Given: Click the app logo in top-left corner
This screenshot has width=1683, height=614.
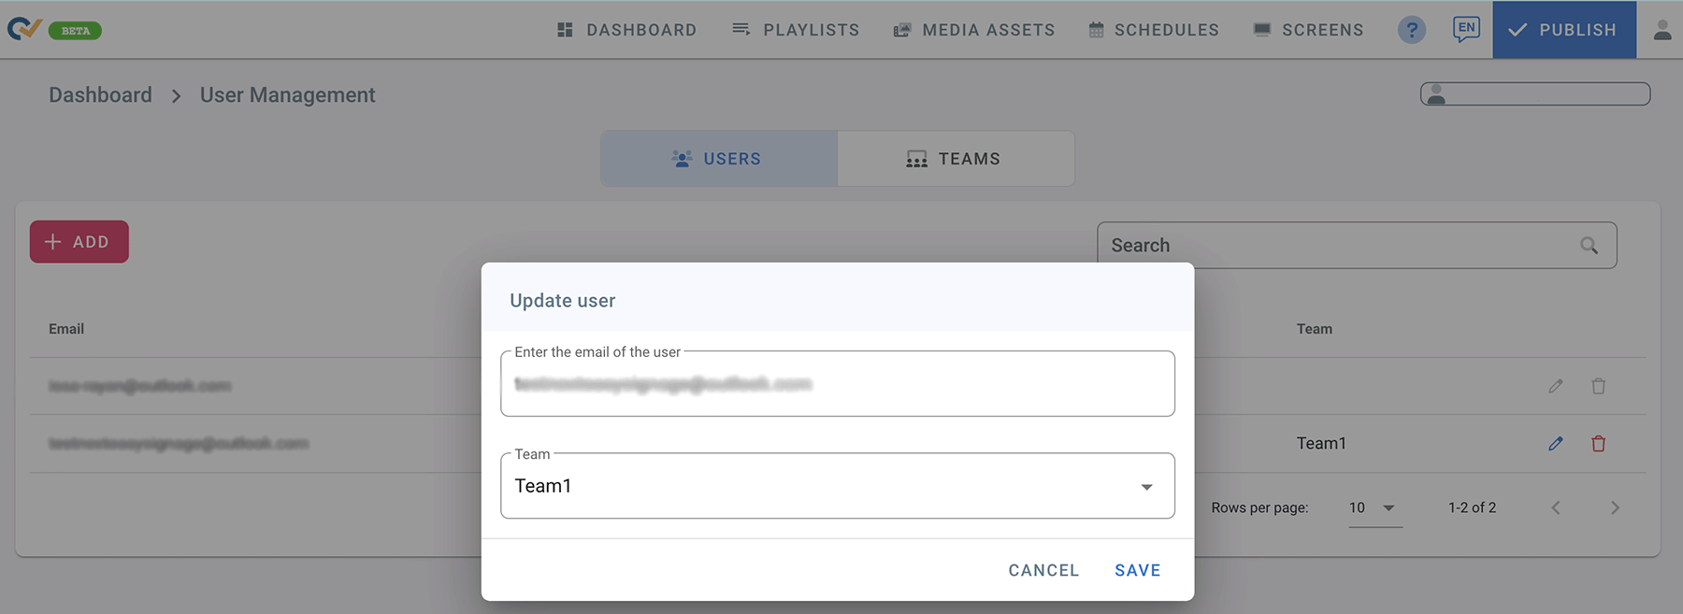Looking at the screenshot, I should [x=24, y=29].
